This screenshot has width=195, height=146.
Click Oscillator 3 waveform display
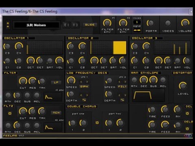point(172,48)
